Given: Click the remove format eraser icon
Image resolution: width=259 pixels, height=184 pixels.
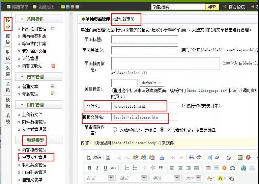Looking at the screenshot, I should tap(217, 157).
